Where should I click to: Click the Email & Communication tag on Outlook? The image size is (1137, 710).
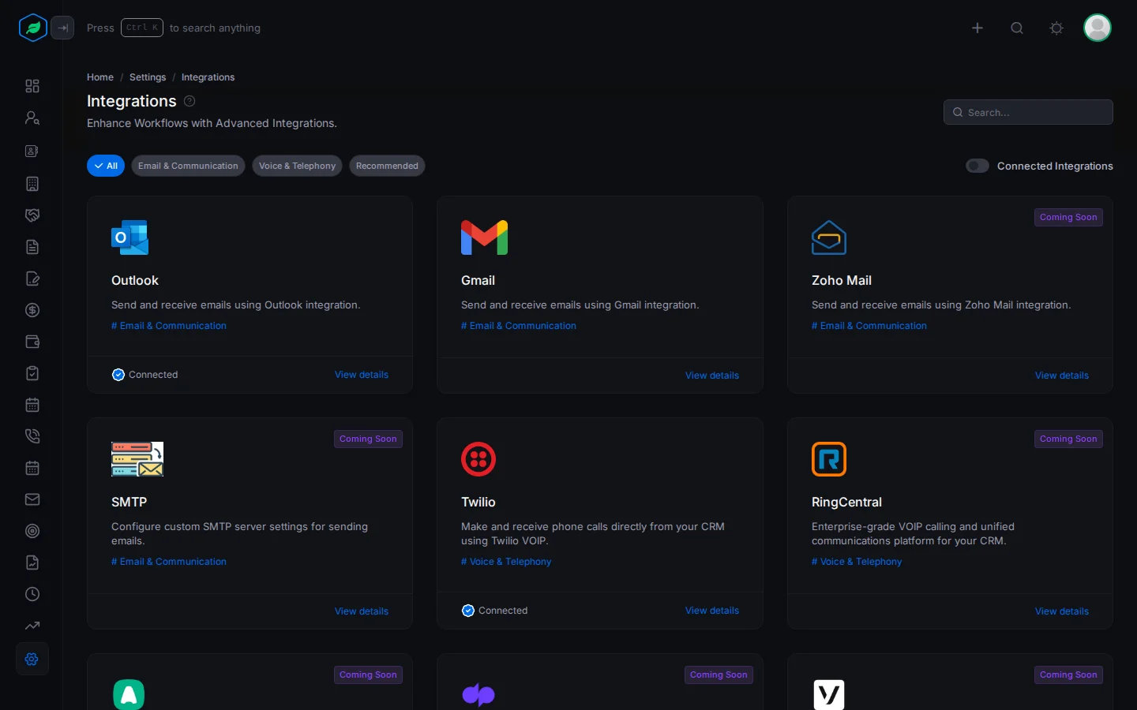[x=169, y=326]
